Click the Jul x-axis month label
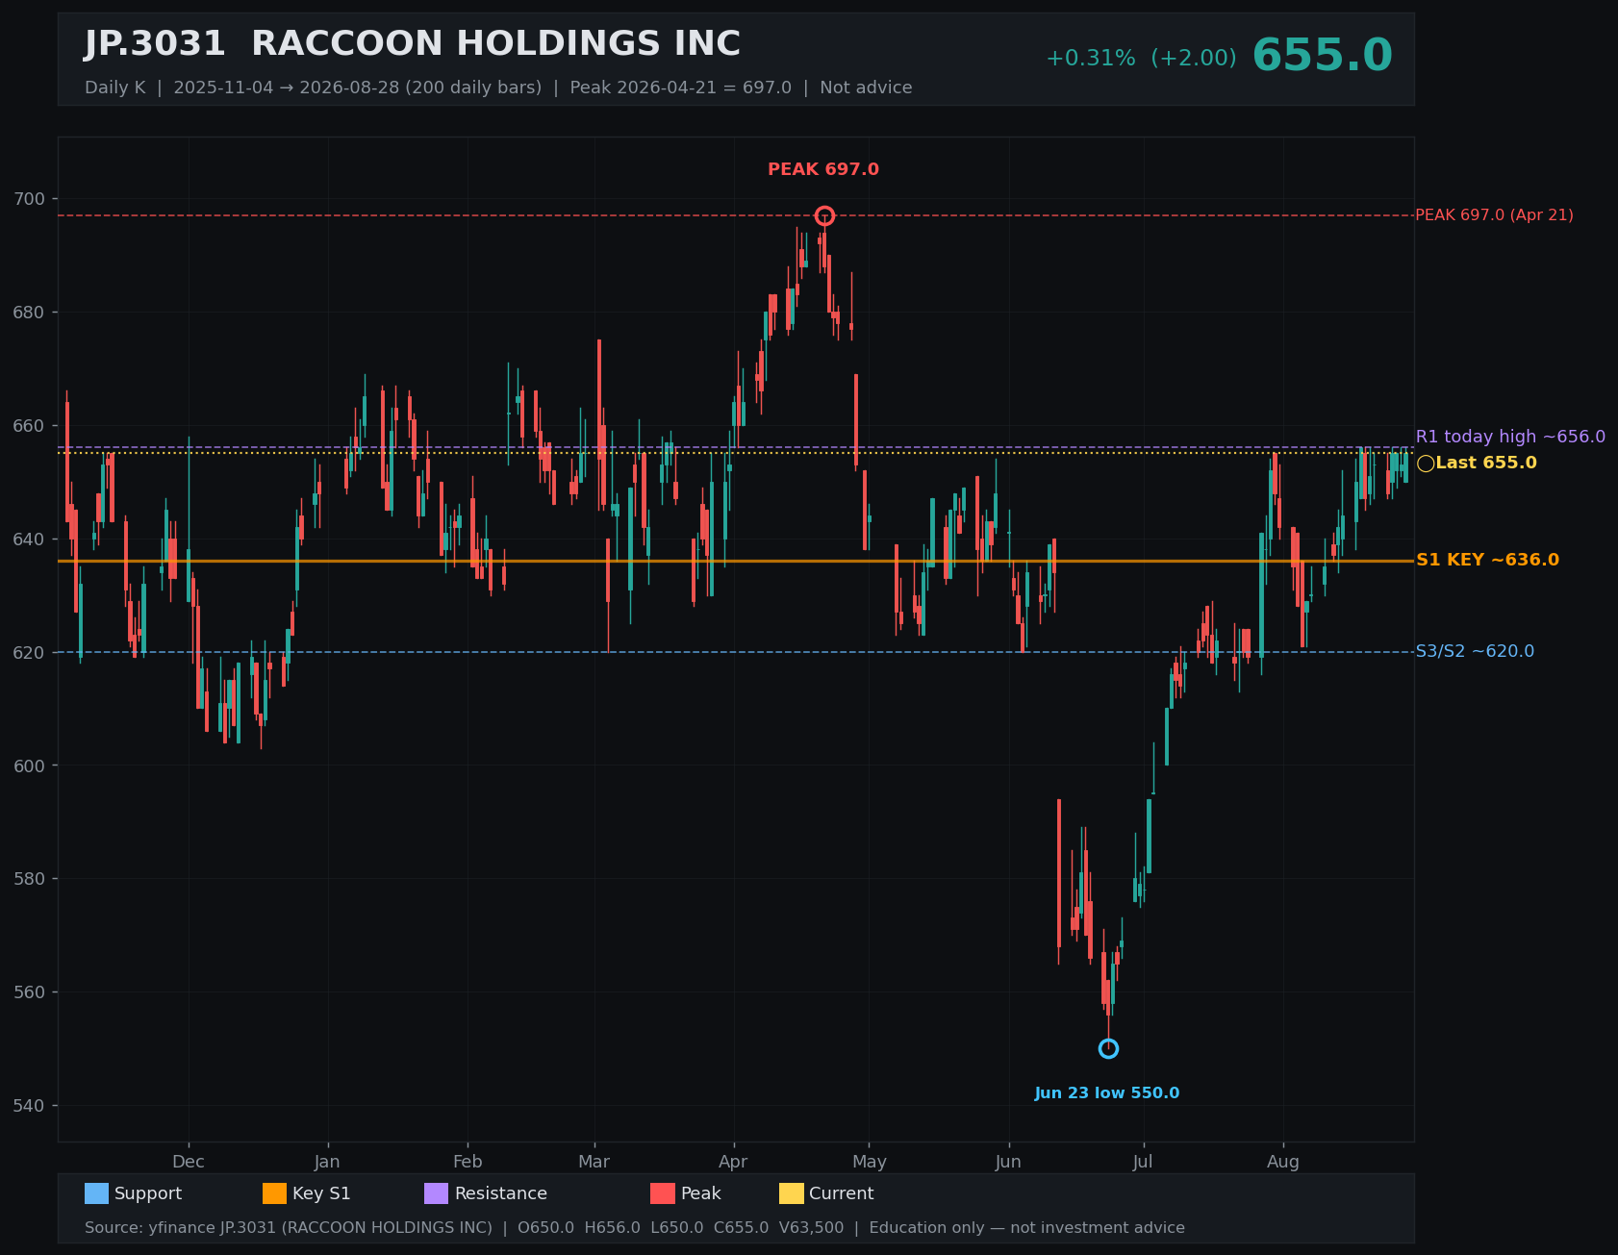The image size is (1618, 1255). (1143, 1162)
